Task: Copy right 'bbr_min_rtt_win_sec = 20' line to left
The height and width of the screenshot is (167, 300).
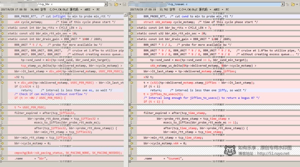Action: (132, 33)
